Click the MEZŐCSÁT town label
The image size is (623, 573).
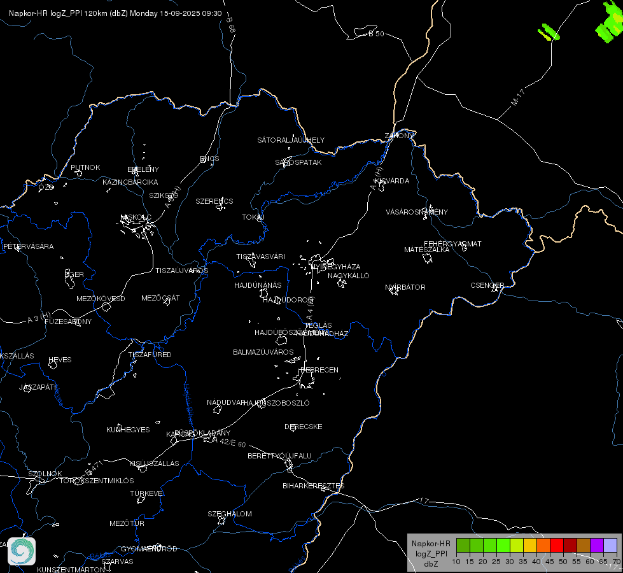[x=160, y=298]
